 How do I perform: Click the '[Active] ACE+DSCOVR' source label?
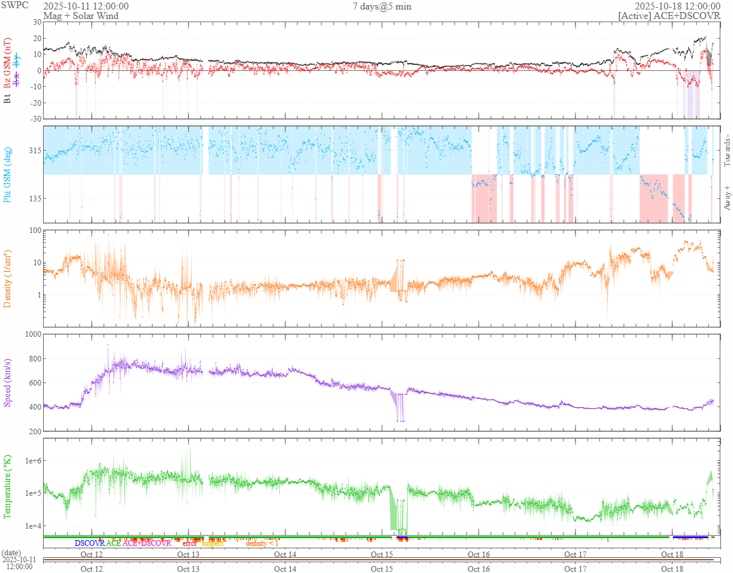(669, 16)
